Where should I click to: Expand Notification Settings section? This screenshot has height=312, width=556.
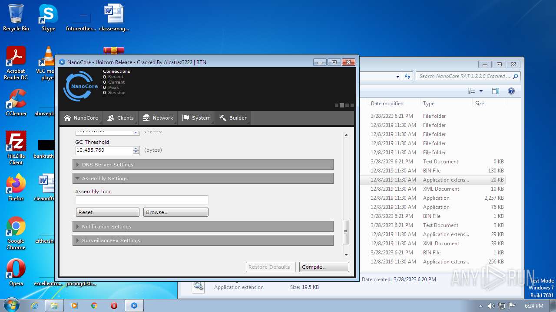(203, 227)
